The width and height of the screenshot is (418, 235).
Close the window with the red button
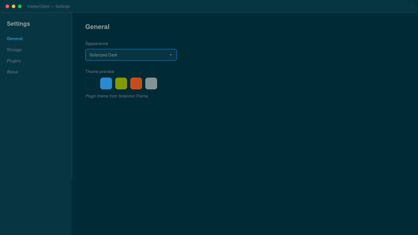point(7,7)
